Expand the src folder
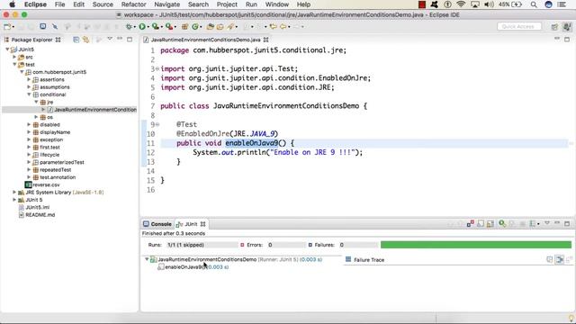The image size is (576, 324). (14, 57)
